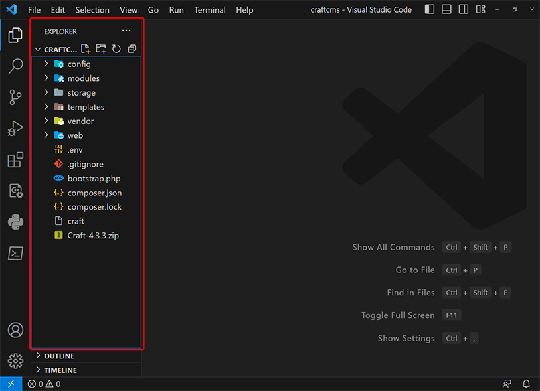
Task: Toggle the secondary side bar
Action: pyautogui.click(x=464, y=9)
